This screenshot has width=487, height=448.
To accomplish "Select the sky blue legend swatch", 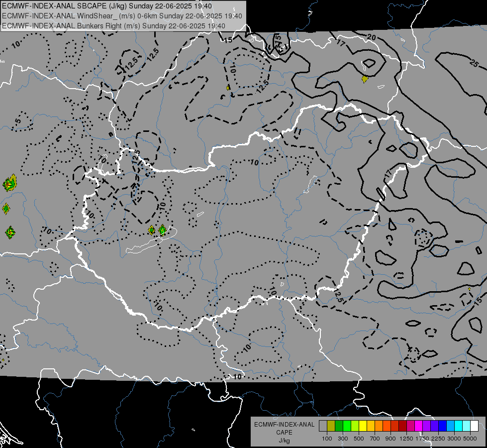I will (451, 426).
